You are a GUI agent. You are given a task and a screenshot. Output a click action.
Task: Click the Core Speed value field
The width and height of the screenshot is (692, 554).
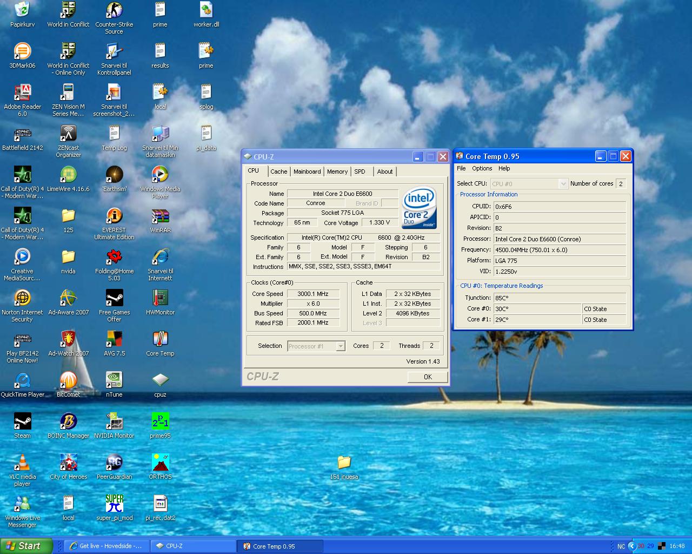(313, 294)
